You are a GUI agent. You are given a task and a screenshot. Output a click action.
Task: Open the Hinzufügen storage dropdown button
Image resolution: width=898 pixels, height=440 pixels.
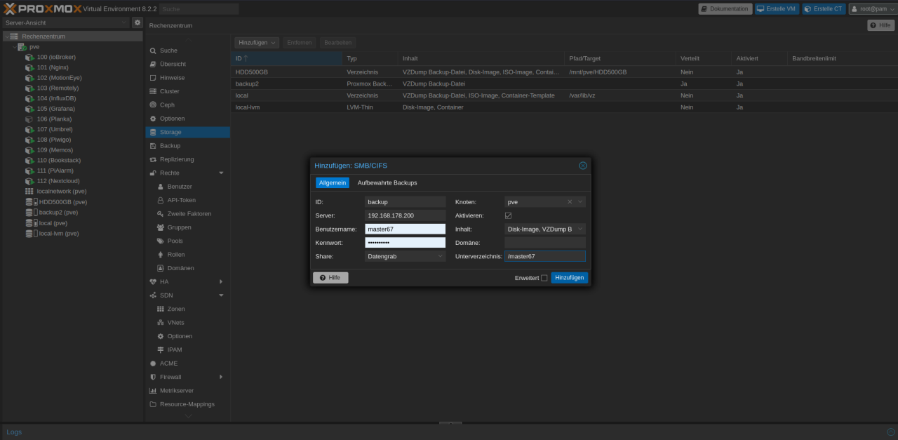tap(257, 43)
